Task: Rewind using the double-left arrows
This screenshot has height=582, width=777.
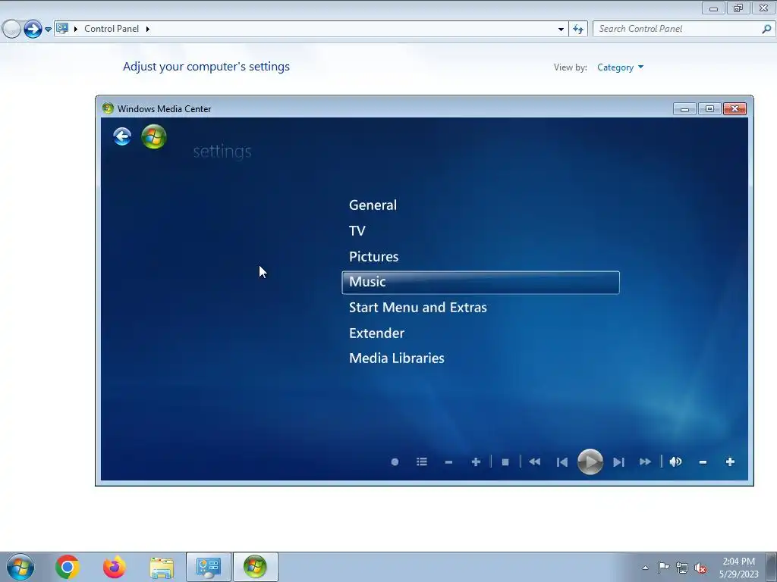Action: click(534, 462)
